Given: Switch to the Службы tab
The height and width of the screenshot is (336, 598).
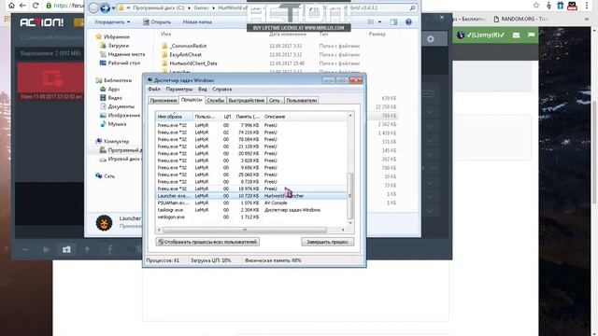Looking at the screenshot, I should click(x=216, y=101).
